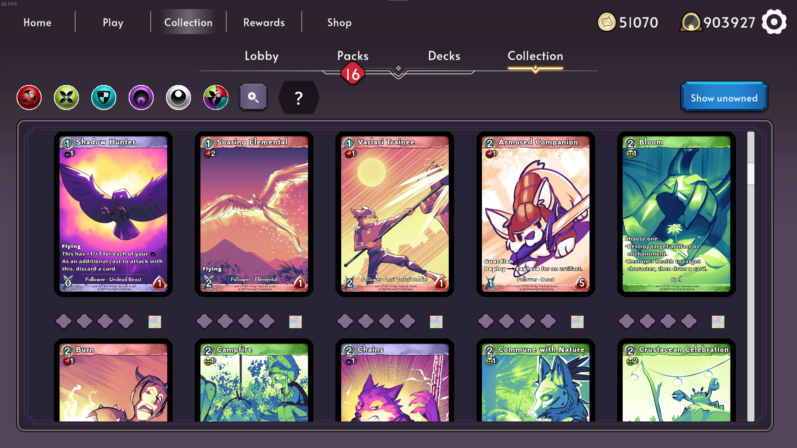The width and height of the screenshot is (797, 448).
Task: Filter by the purple faction icon
Action: click(141, 98)
